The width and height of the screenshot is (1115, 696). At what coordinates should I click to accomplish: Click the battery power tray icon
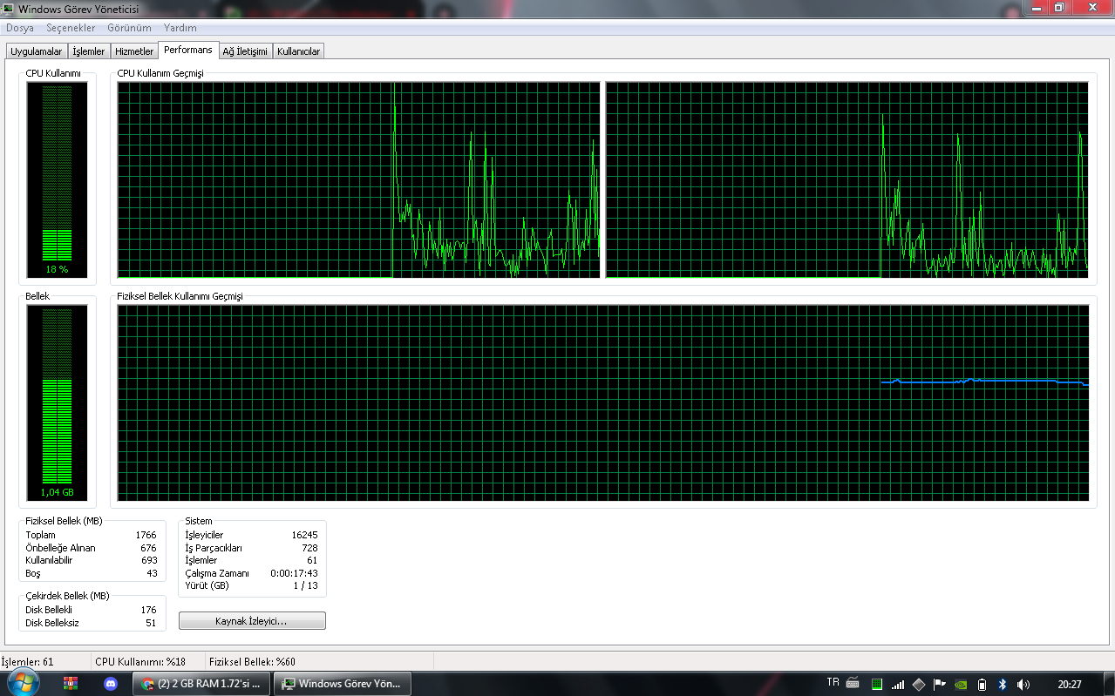[982, 684]
